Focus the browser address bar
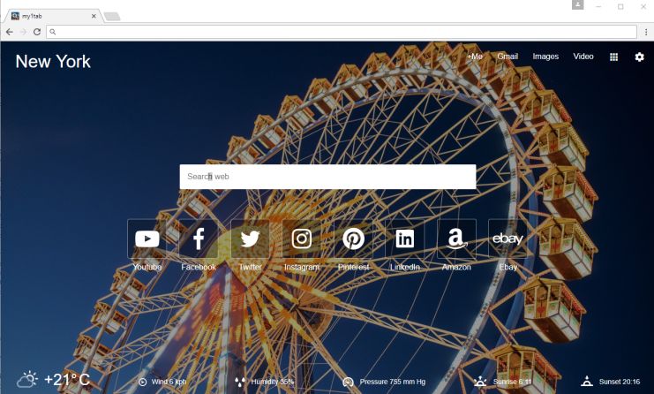Image resolution: width=654 pixels, height=394 pixels. [x=342, y=32]
